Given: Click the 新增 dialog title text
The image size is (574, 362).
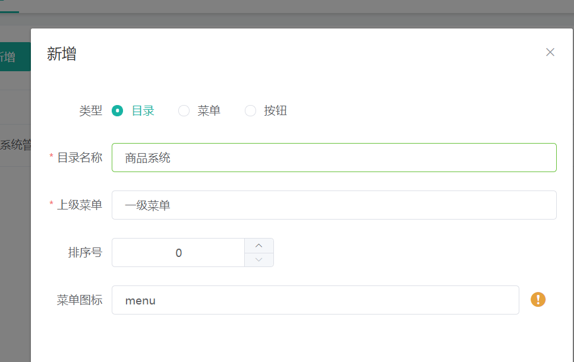Looking at the screenshot, I should (x=62, y=54).
